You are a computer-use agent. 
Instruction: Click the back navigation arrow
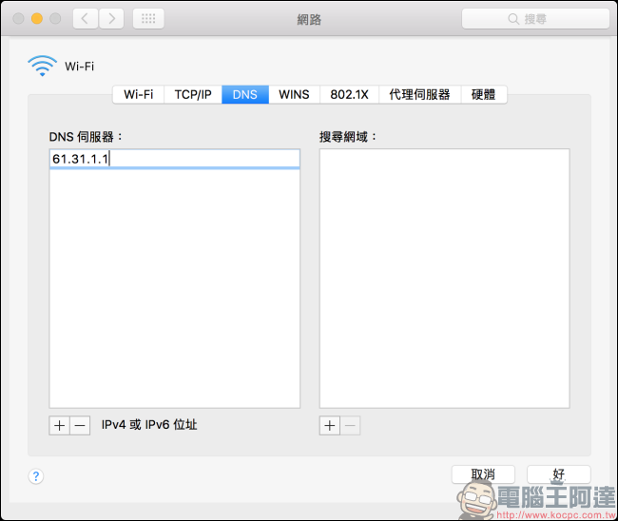coord(86,18)
